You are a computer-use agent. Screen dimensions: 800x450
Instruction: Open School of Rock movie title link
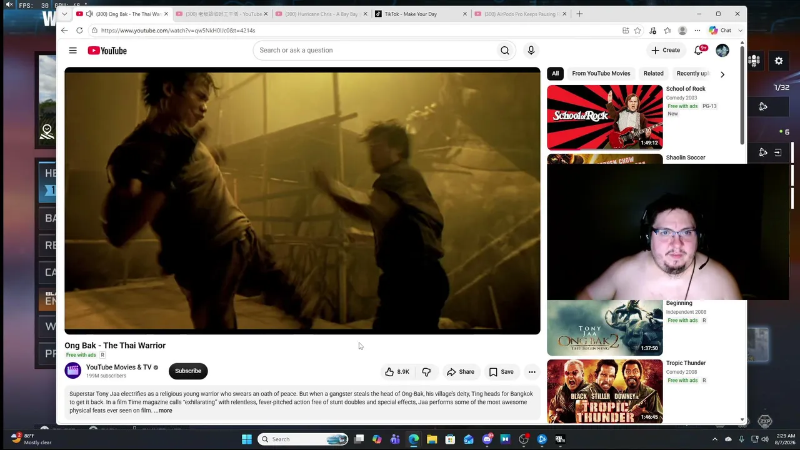point(686,89)
